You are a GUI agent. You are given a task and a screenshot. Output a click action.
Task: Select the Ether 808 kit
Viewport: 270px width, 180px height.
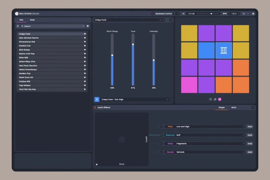pyautogui.click(x=52, y=58)
